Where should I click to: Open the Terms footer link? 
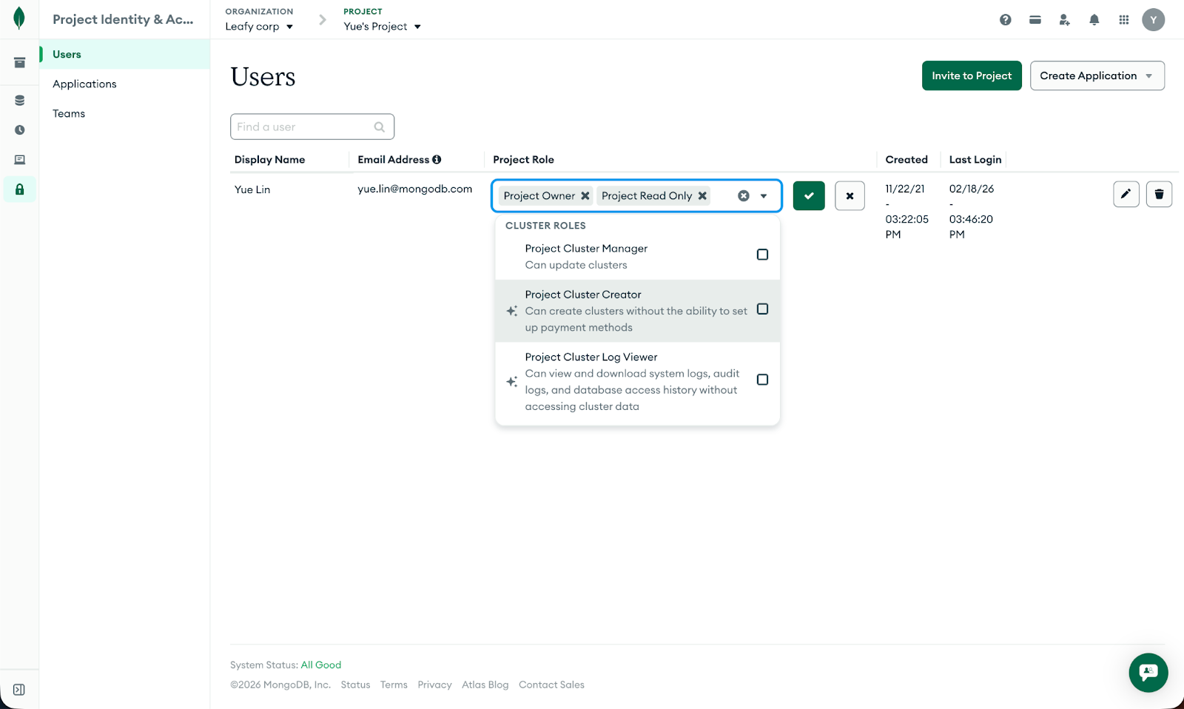(394, 685)
